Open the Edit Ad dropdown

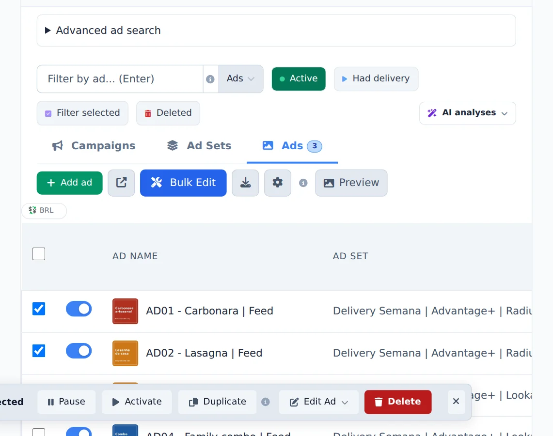pos(319,402)
